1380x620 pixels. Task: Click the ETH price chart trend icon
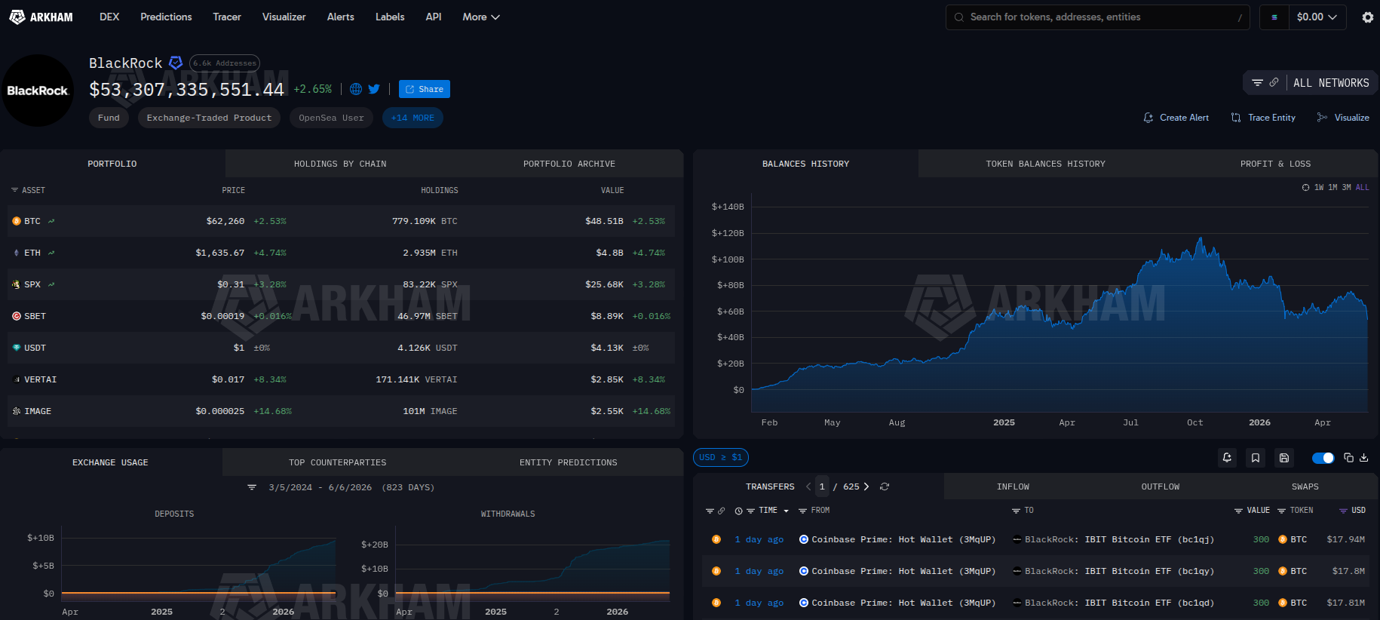51,253
